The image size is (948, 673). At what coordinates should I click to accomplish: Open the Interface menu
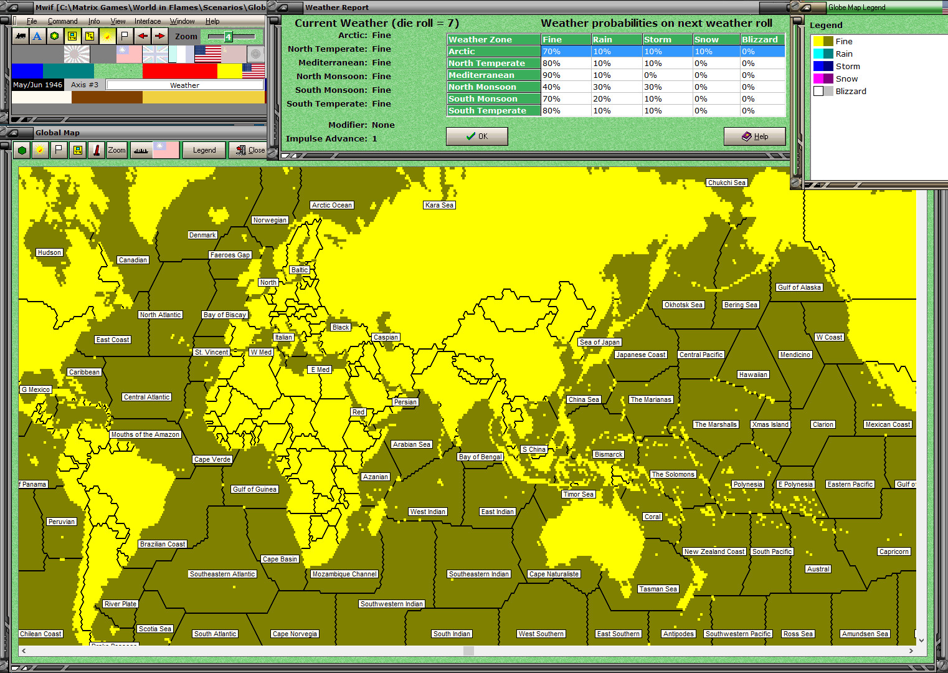(148, 21)
